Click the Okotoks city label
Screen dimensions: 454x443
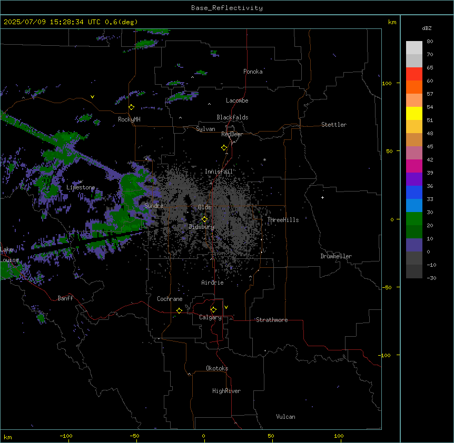tap(217, 368)
